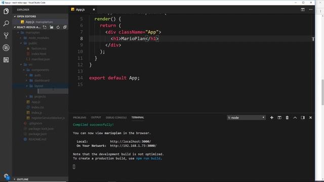Viewport: 324px width, 182px height.
Task: Click line number 13 in the gutter
Action: pos(80,71)
